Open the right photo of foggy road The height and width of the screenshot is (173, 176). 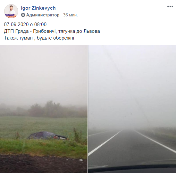click(132, 109)
